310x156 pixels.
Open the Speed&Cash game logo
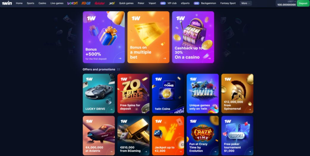click(86, 3)
